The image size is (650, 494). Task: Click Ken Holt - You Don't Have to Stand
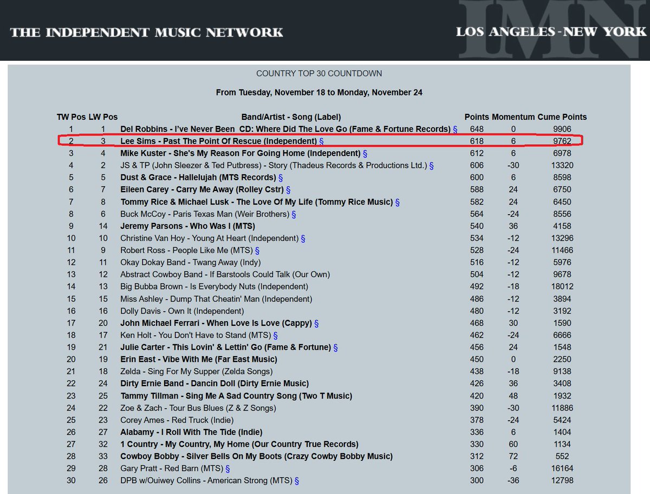pos(196,335)
